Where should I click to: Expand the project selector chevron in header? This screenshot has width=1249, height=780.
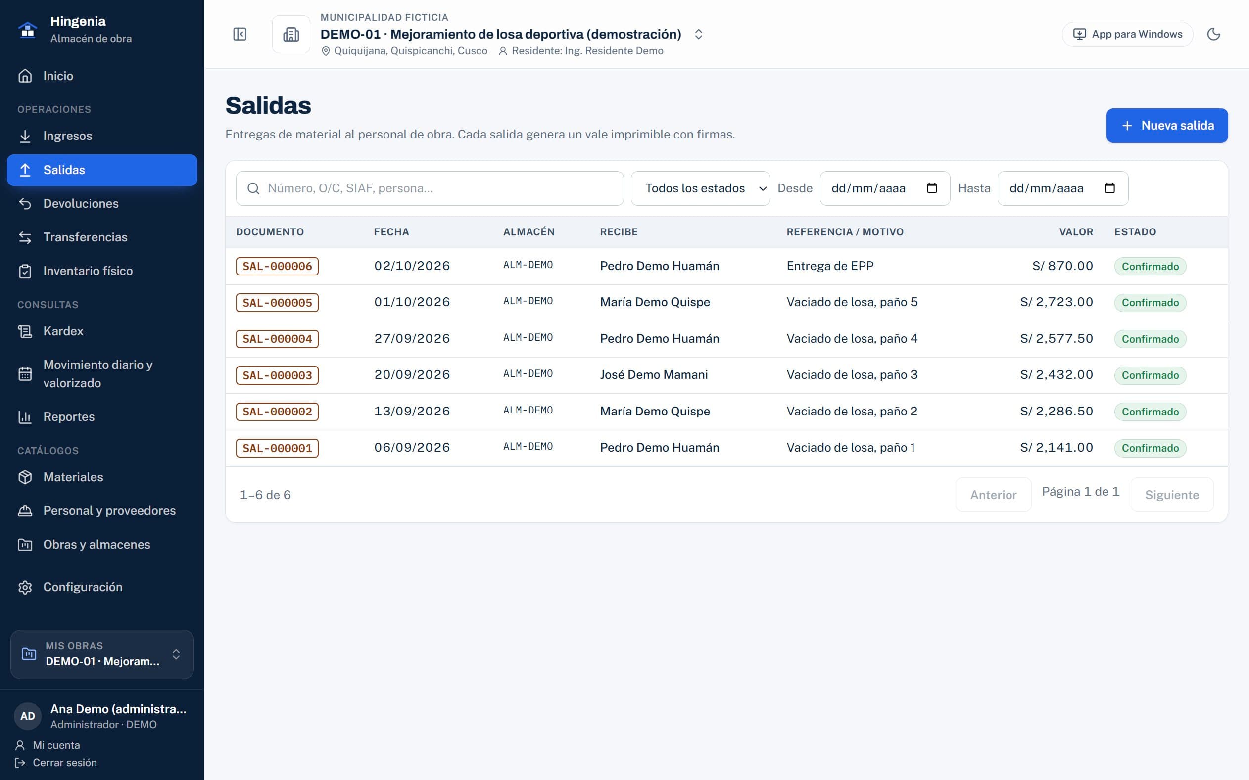click(x=698, y=34)
